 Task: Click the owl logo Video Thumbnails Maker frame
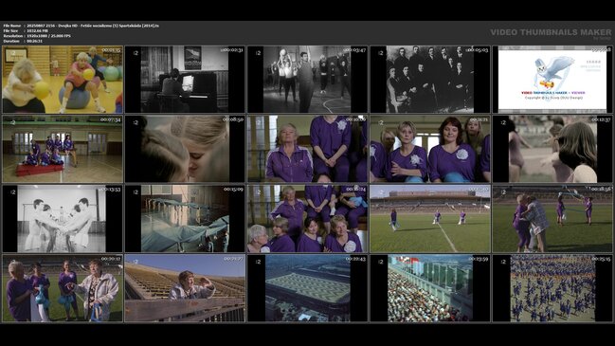pos(552,80)
